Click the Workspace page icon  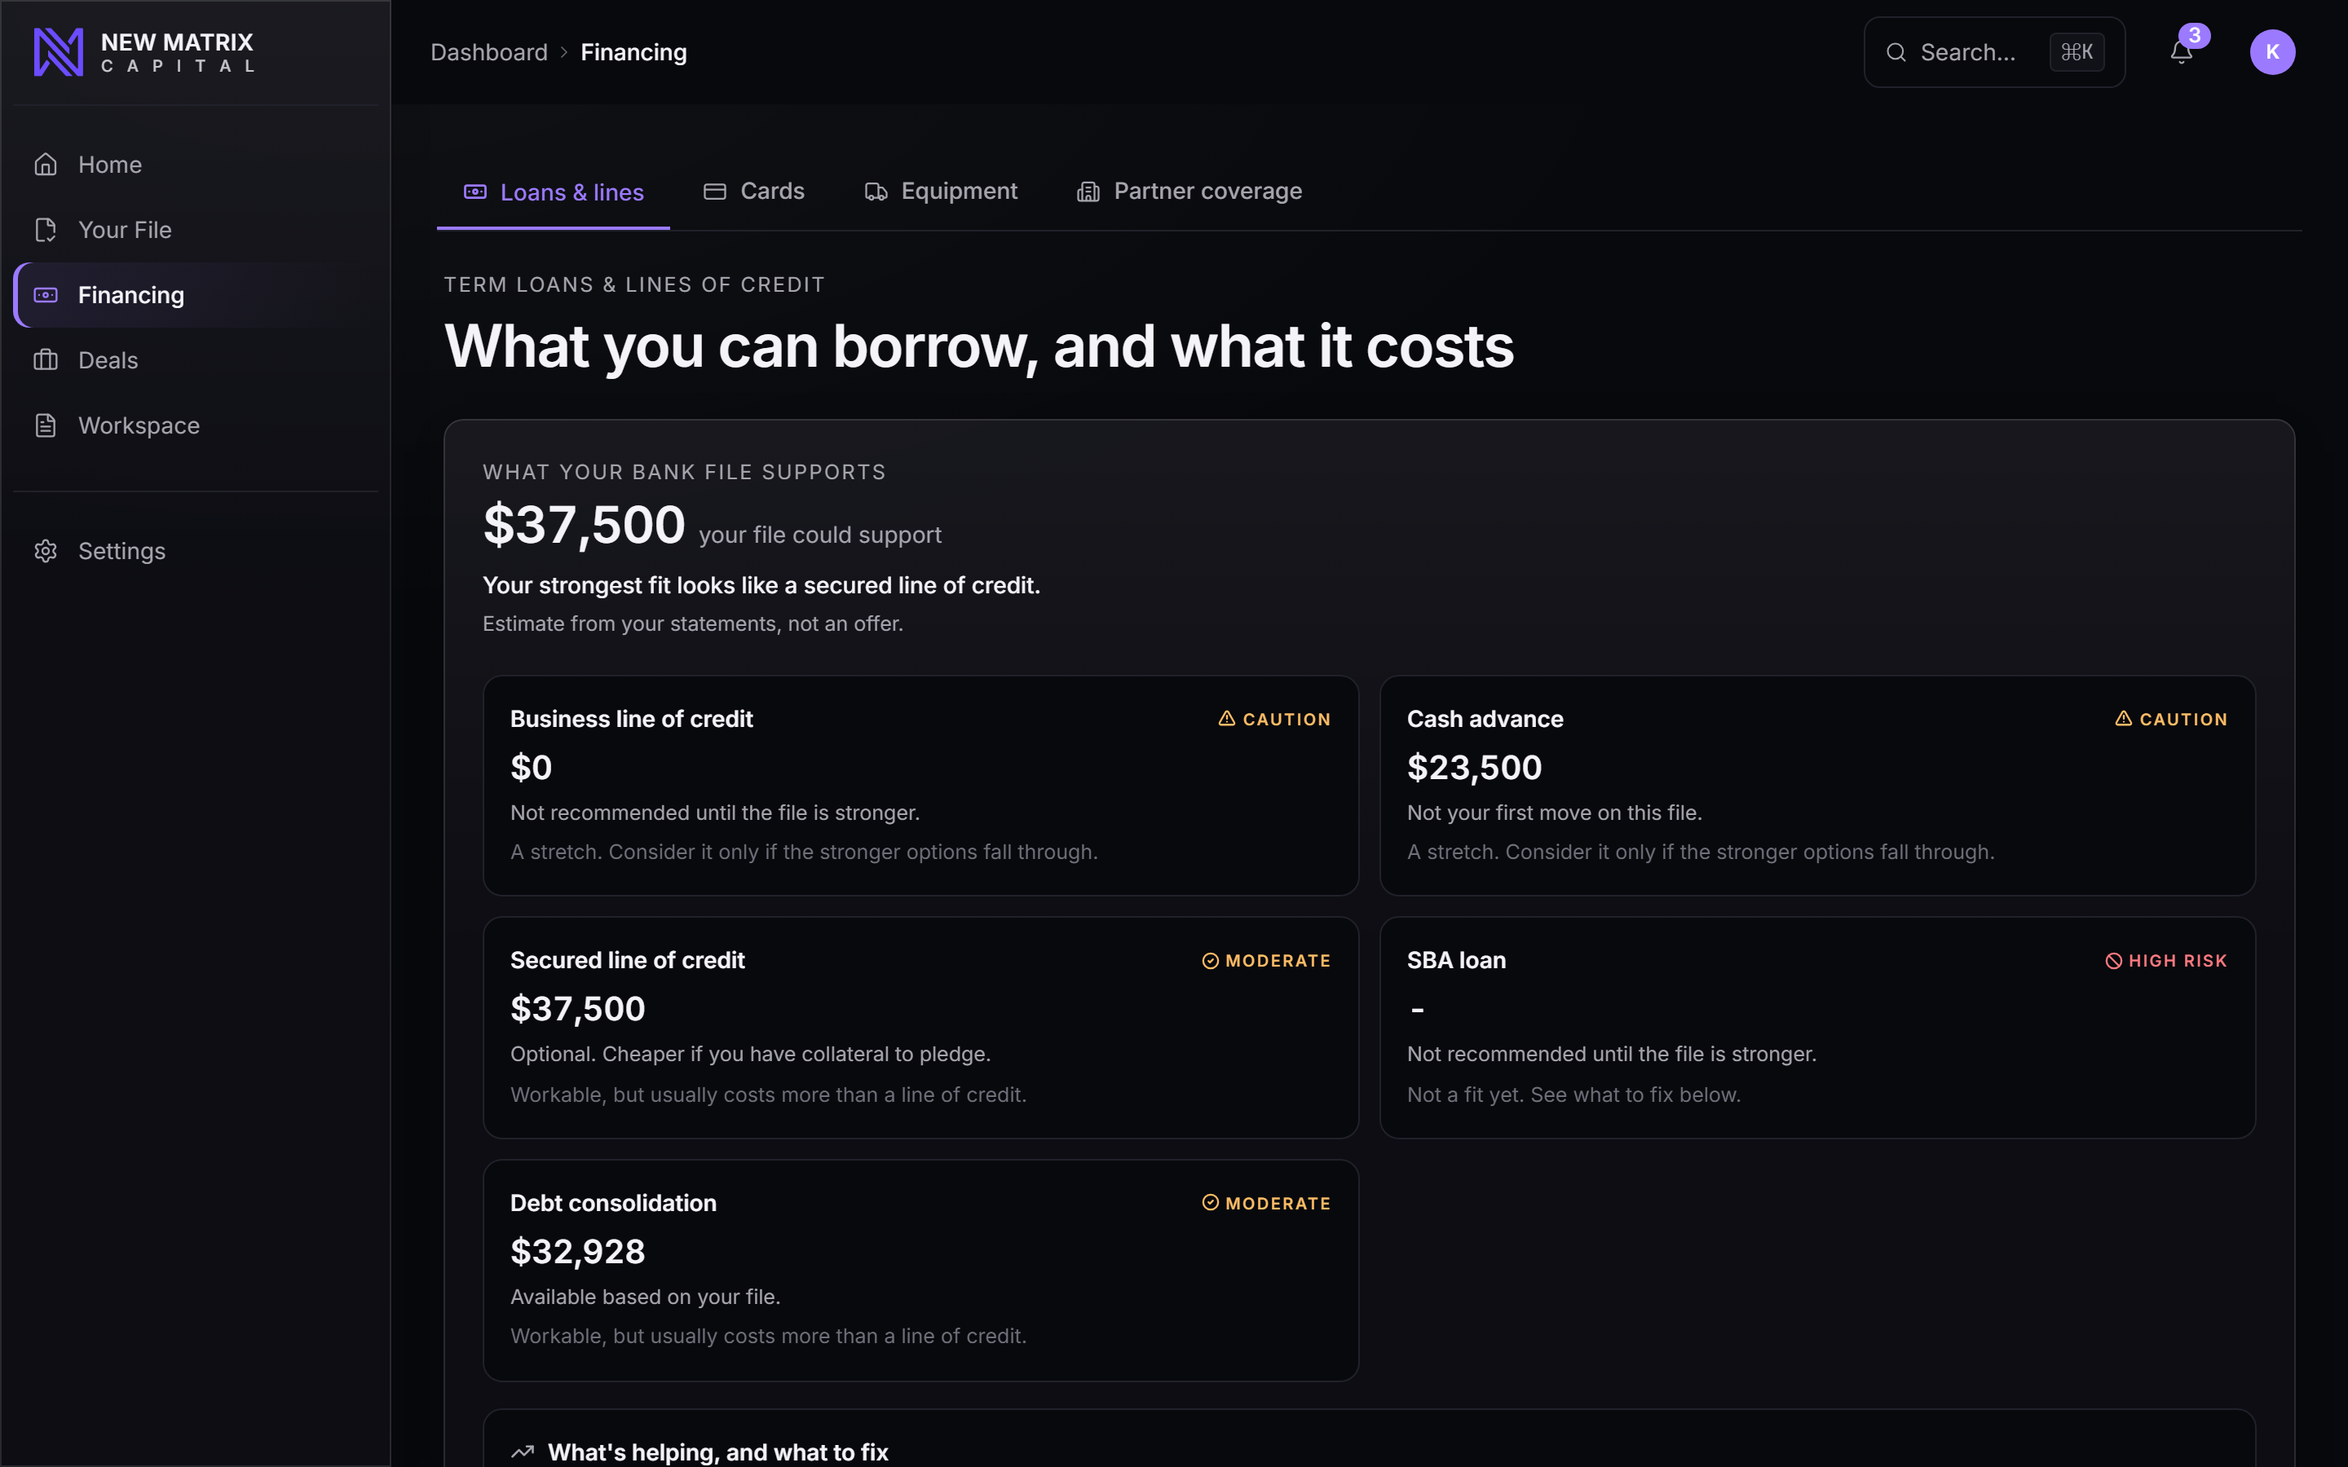(x=46, y=425)
